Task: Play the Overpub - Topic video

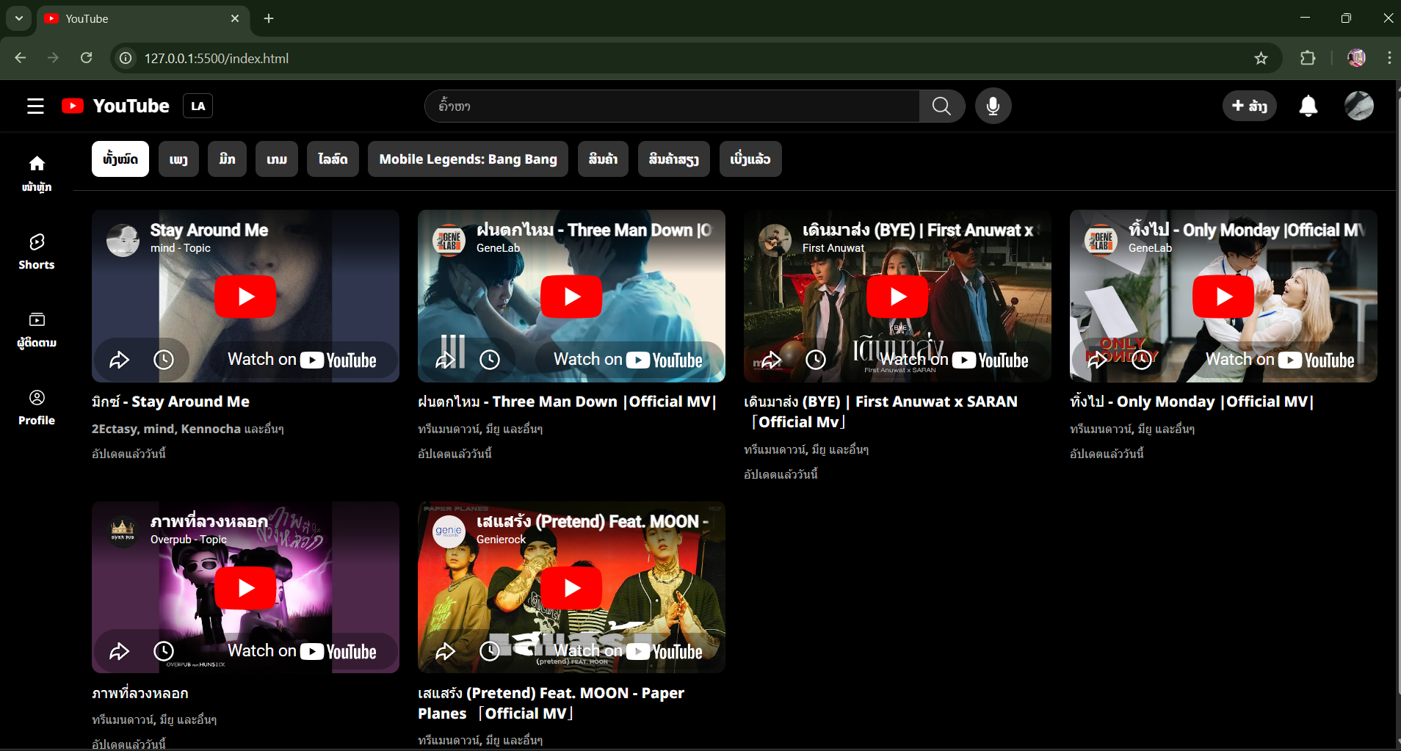Action: pyautogui.click(x=245, y=588)
